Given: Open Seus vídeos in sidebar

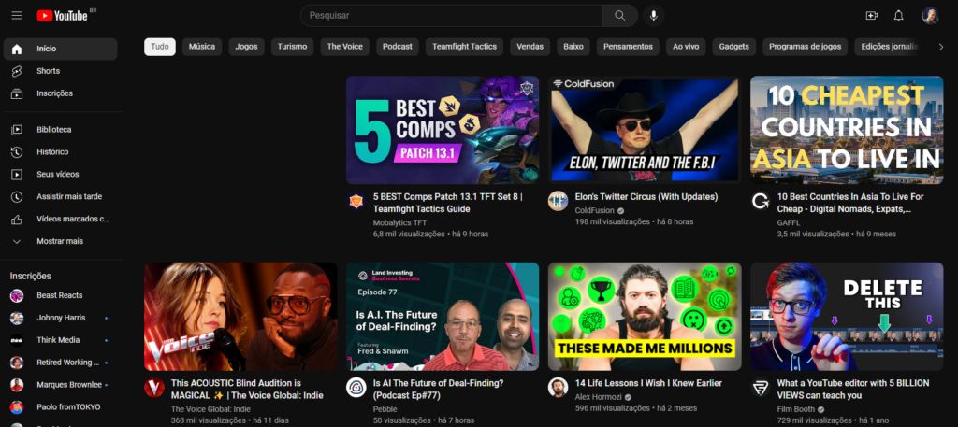Looking at the screenshot, I should (x=61, y=175).
